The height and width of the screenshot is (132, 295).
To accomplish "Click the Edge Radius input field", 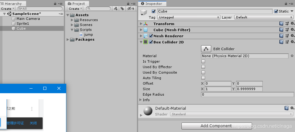I will click(247, 94).
